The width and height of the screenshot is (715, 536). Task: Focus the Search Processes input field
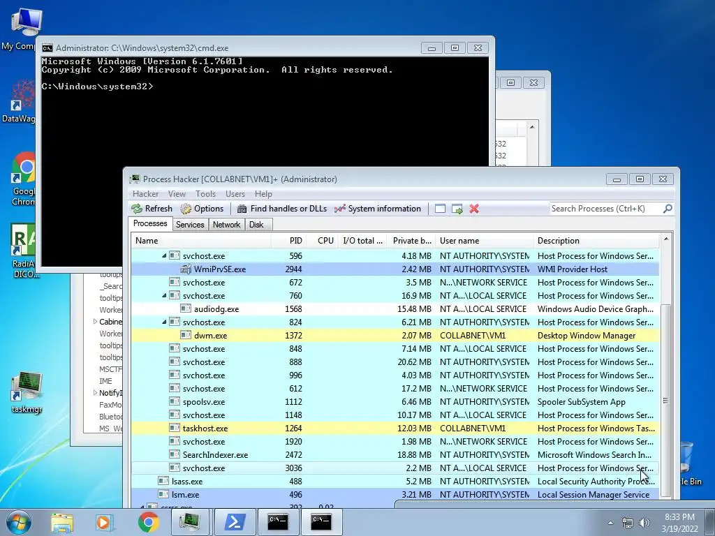605,209
